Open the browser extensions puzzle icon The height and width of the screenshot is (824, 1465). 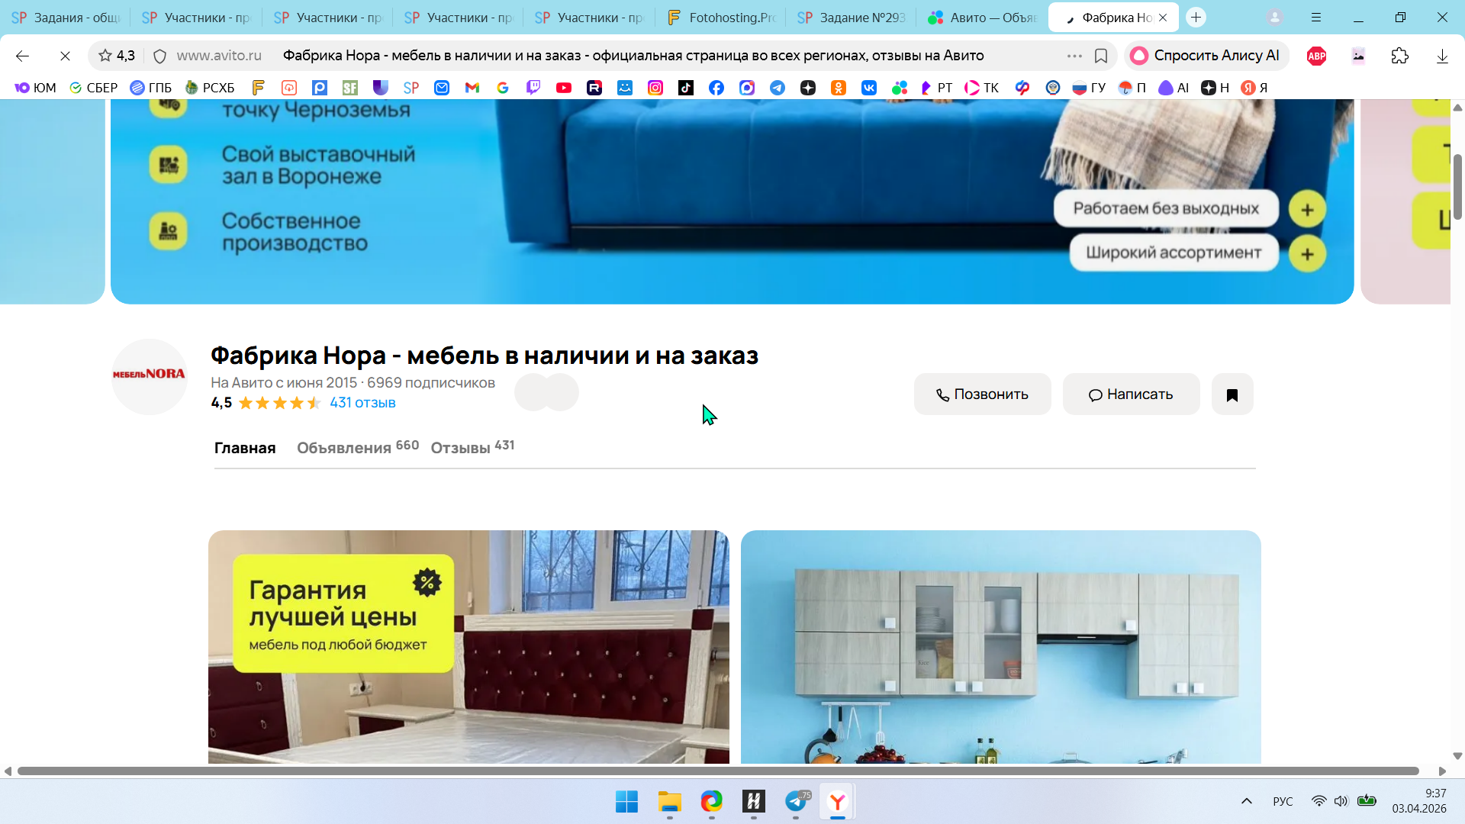[x=1399, y=56]
